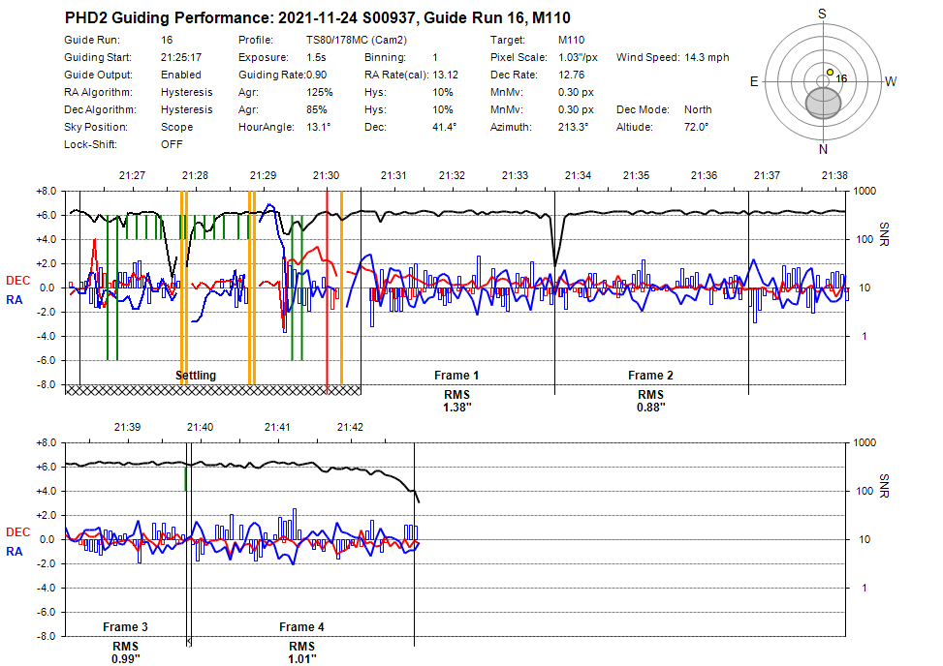Click the 'Frame 3' label
The width and height of the screenshot is (943, 666).
pyautogui.click(x=125, y=627)
